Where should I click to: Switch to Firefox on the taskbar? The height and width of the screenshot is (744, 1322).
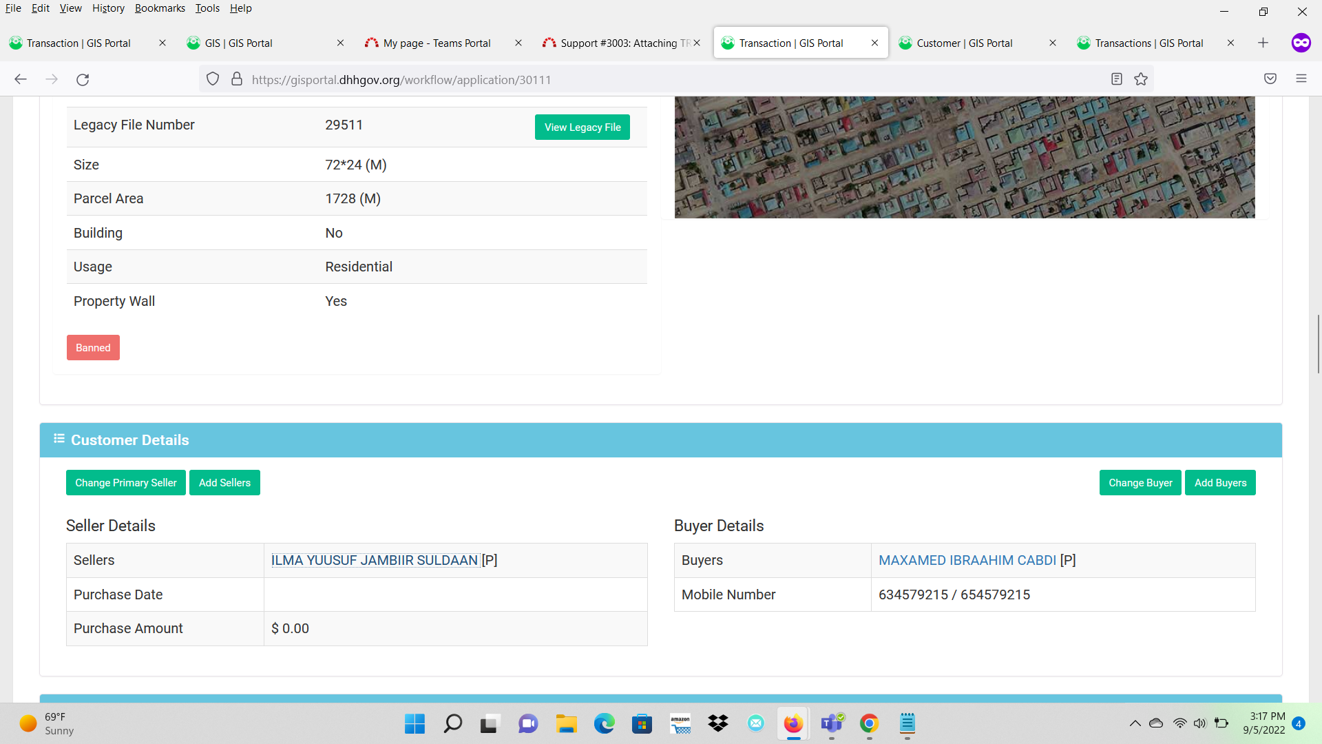click(x=793, y=723)
